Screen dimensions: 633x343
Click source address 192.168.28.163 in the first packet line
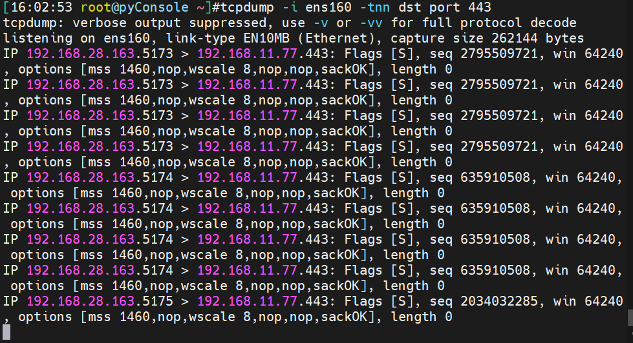coord(80,54)
